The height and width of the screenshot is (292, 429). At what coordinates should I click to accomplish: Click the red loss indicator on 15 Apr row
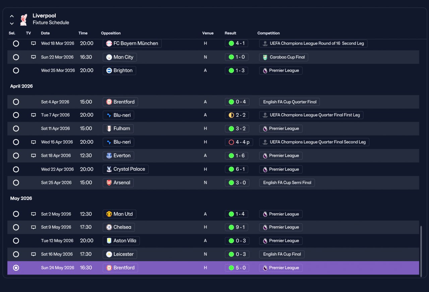(231, 142)
